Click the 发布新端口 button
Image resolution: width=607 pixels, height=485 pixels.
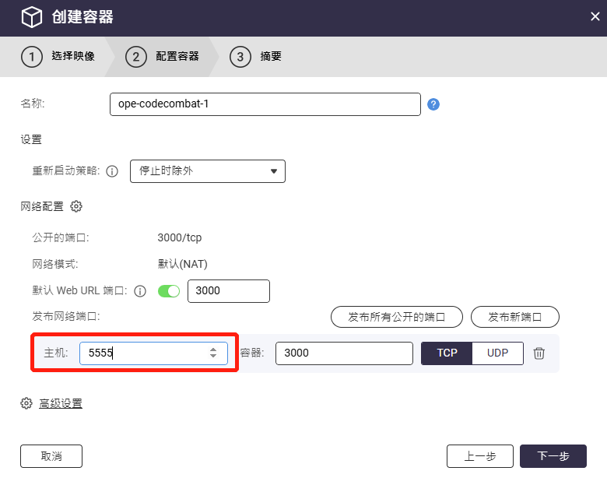point(514,317)
